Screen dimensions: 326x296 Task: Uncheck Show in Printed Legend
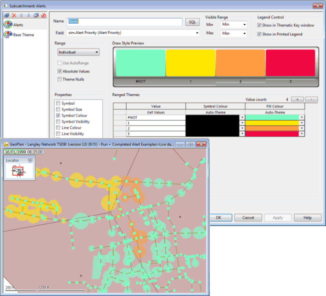(x=259, y=34)
